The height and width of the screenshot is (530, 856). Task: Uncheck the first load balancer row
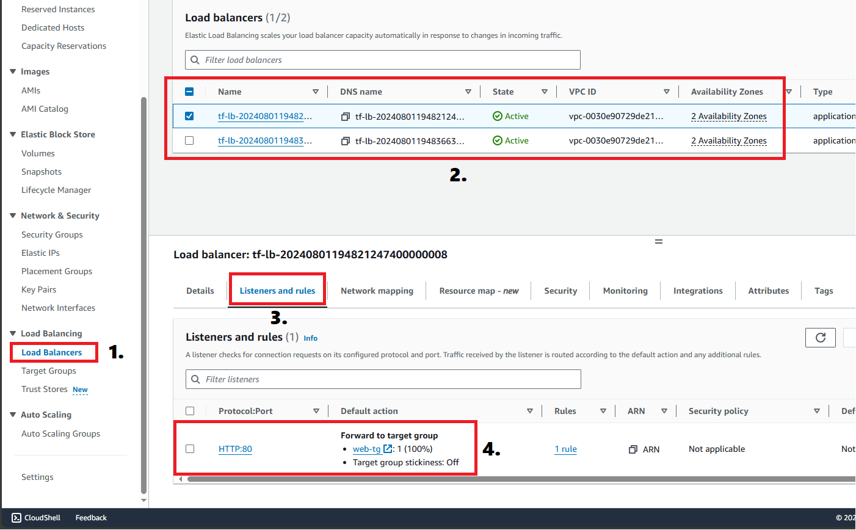point(189,116)
